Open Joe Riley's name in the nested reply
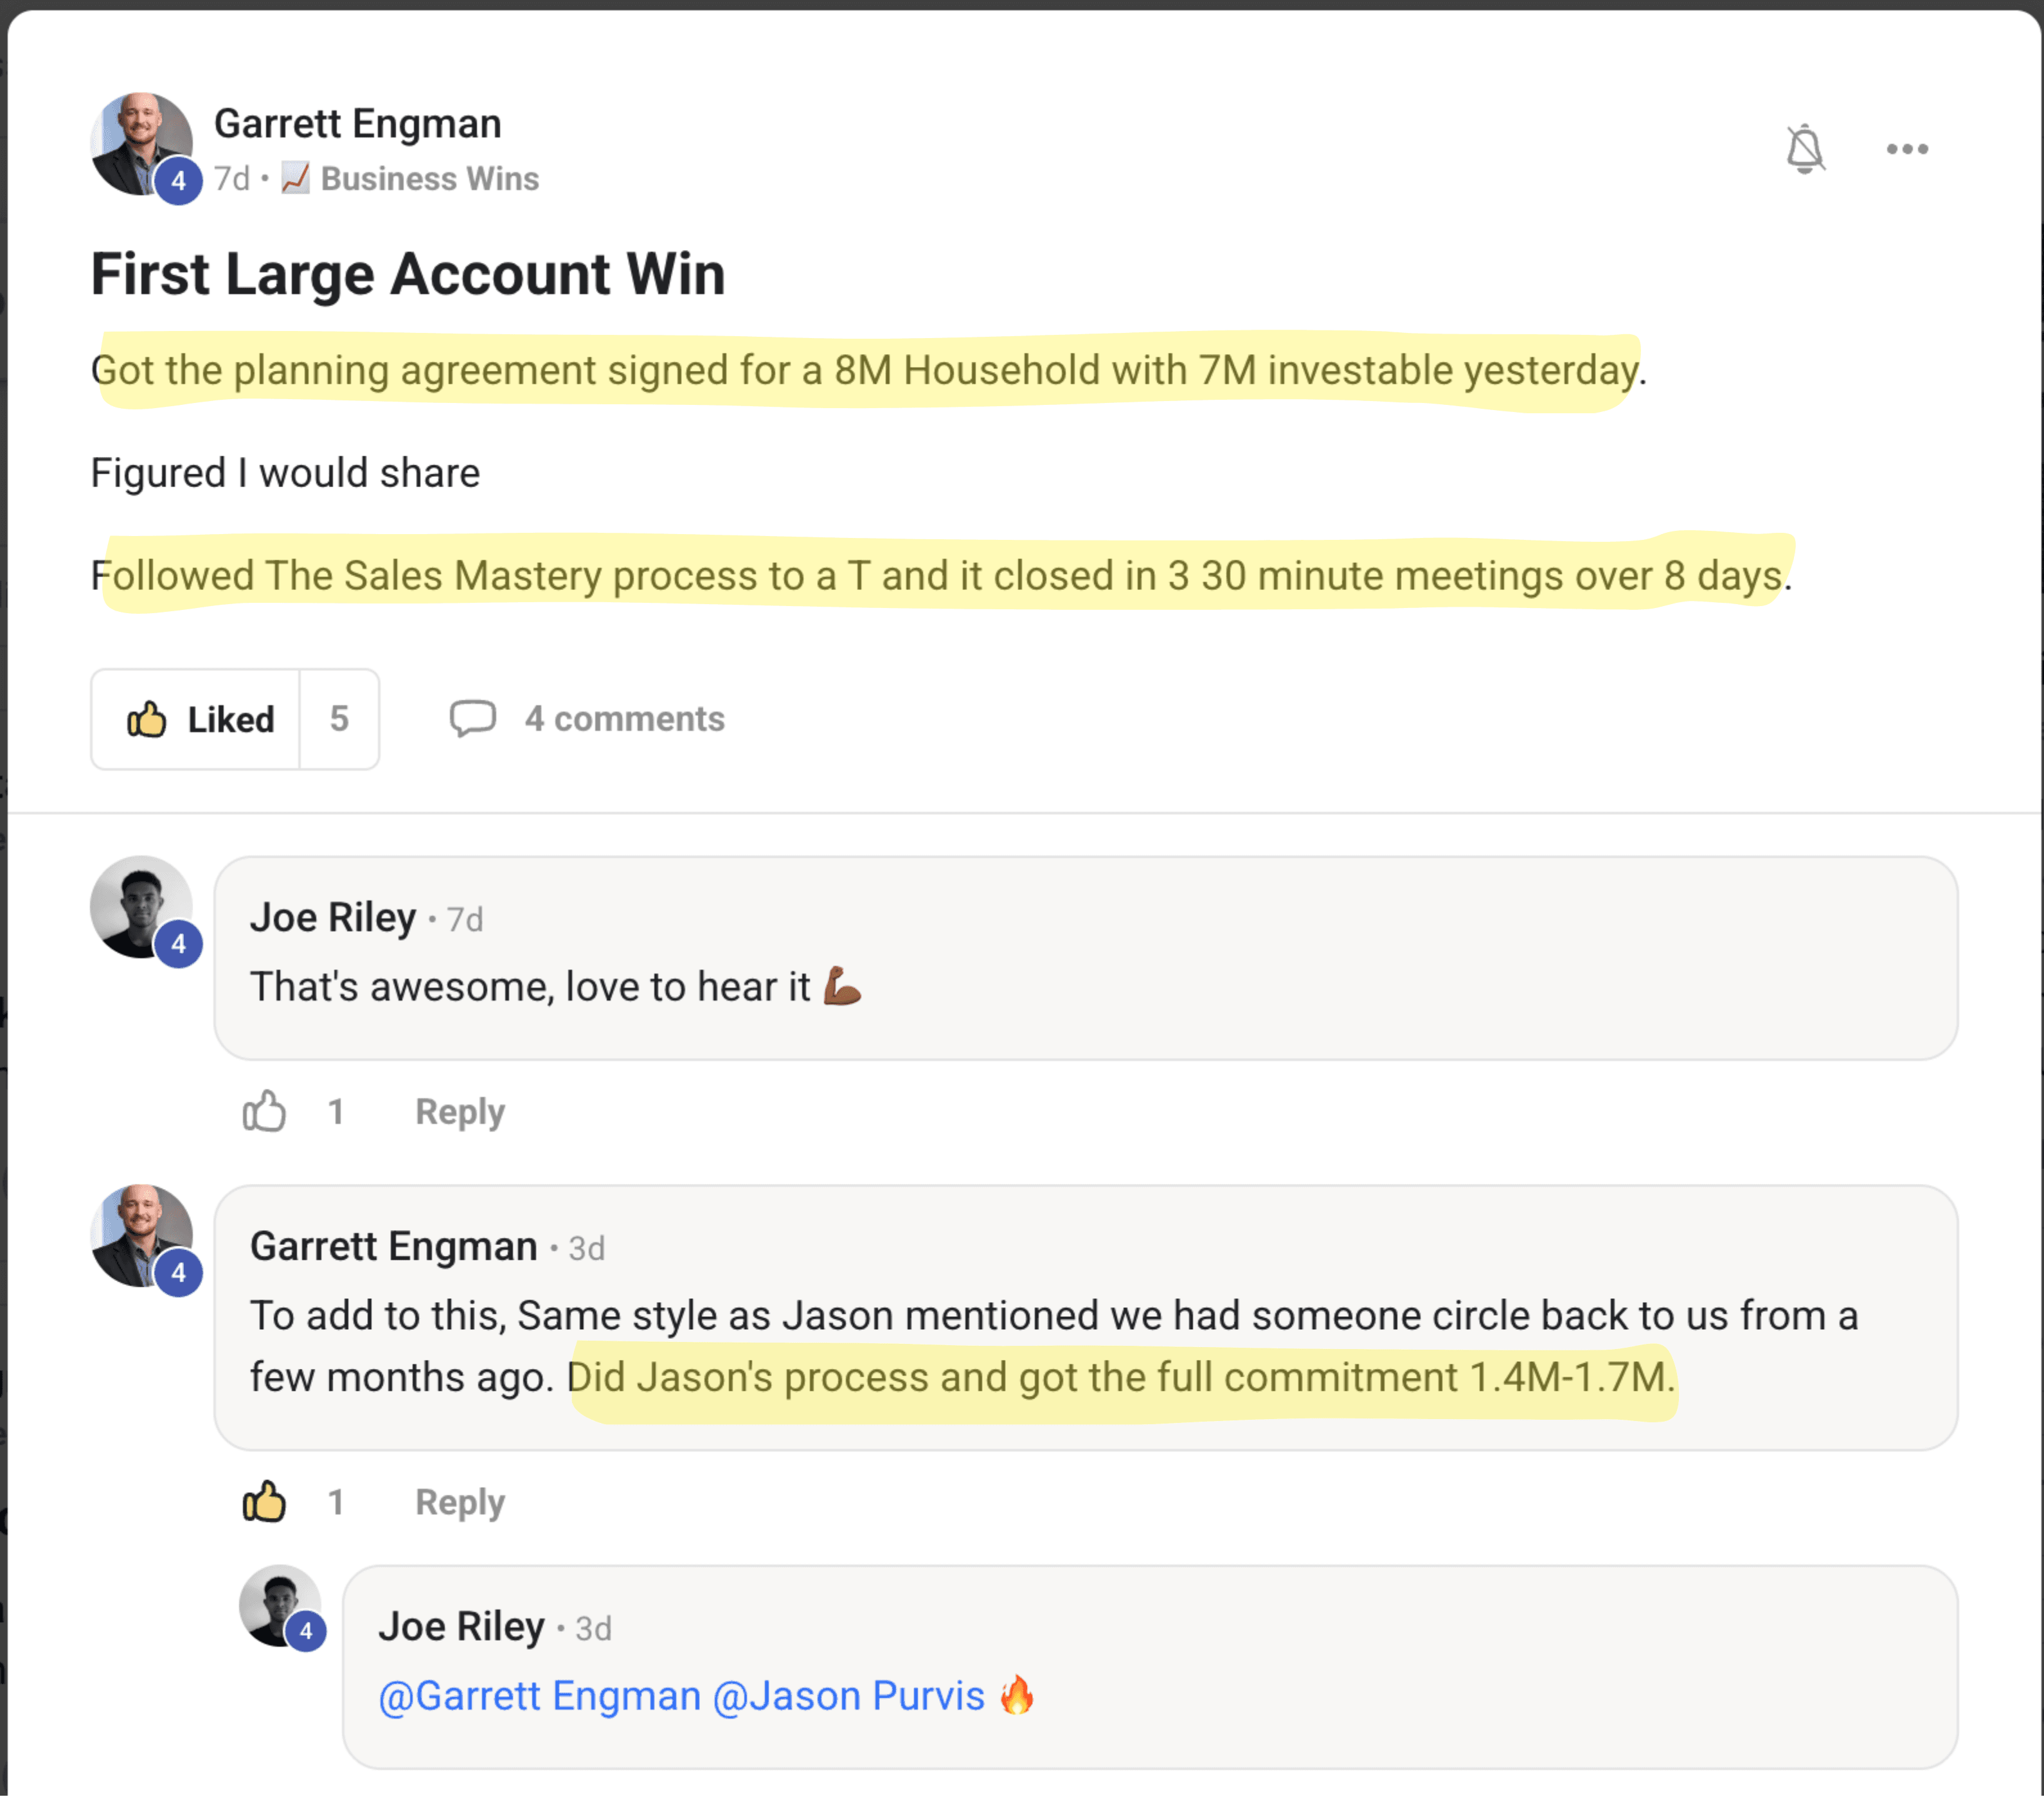This screenshot has height=1797, width=2044. pos(461,1626)
